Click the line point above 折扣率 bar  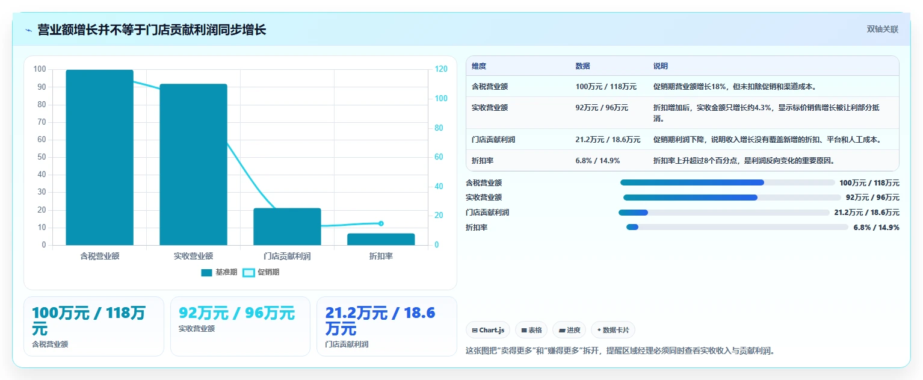click(381, 223)
